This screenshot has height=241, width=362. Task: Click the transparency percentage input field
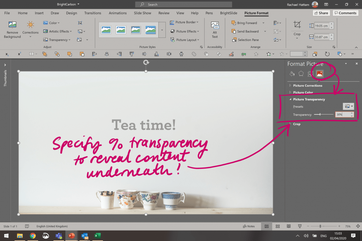click(x=341, y=114)
